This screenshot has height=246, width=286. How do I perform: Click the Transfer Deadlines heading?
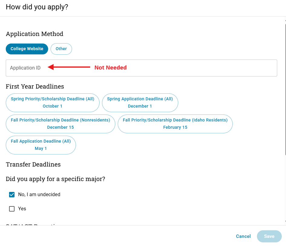(x=33, y=165)
